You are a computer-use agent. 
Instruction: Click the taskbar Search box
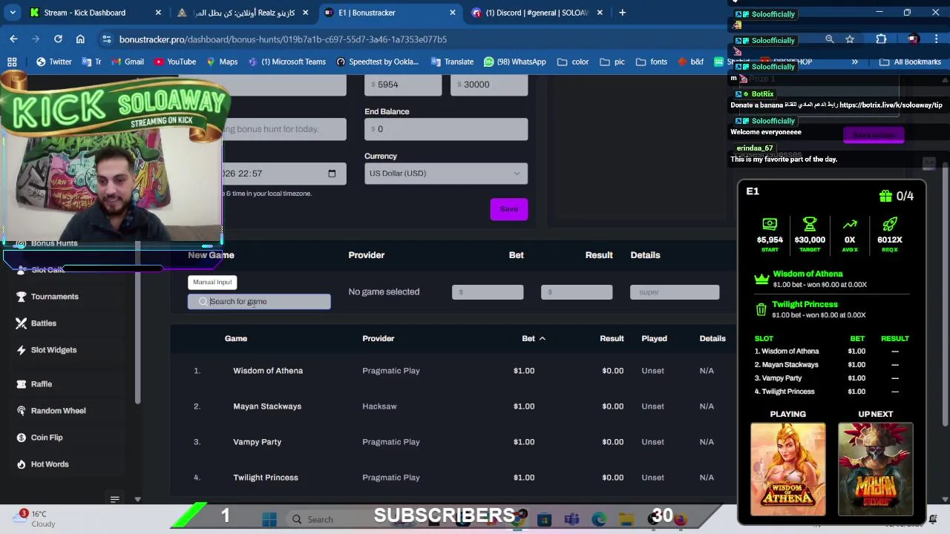[319, 519]
